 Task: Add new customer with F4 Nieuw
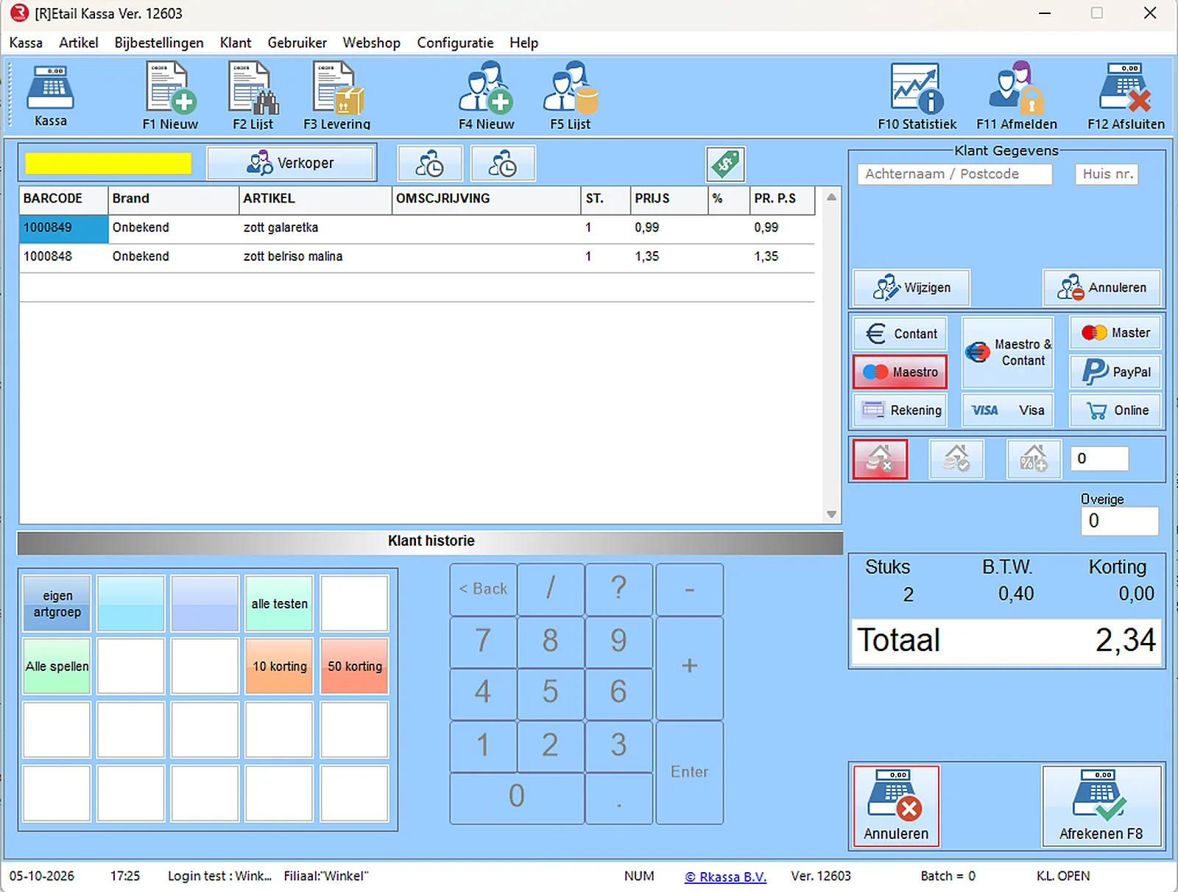tap(486, 96)
